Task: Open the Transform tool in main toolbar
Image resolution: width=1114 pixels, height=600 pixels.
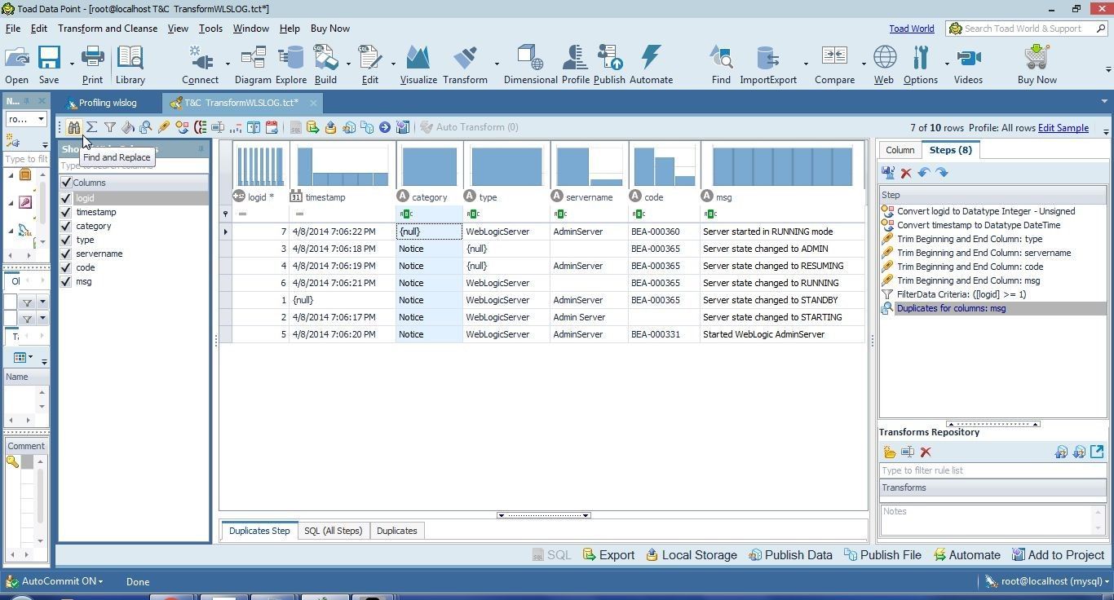Action: coord(465,64)
